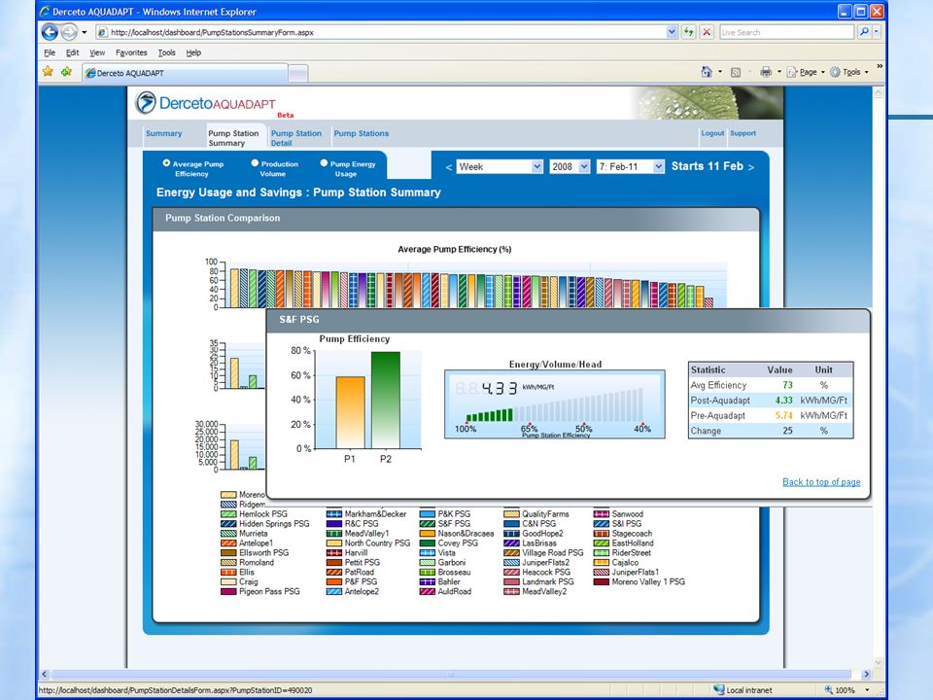Click the Refresh page icon
Screen dimensions: 933x700
[x=688, y=32]
